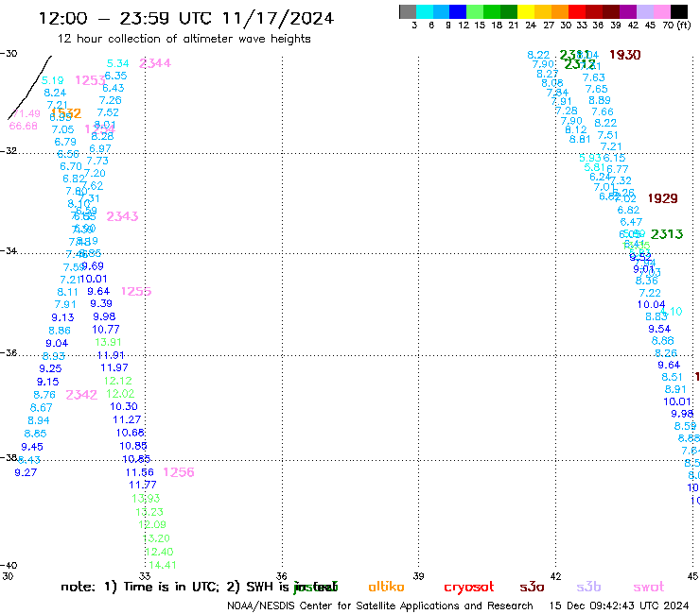Click the yellow legend color swatch
Image resolution: width=700 pixels, height=614 pixels.
pos(526,11)
